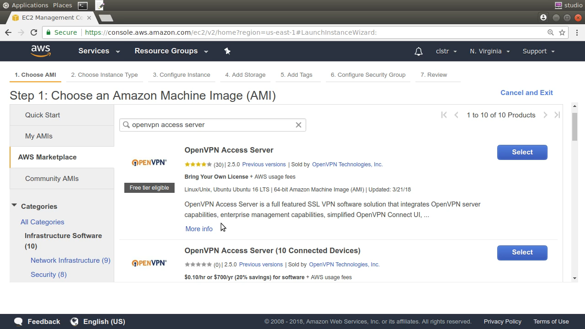Click Feedback in footer
The image size is (585, 329).
coord(43,322)
